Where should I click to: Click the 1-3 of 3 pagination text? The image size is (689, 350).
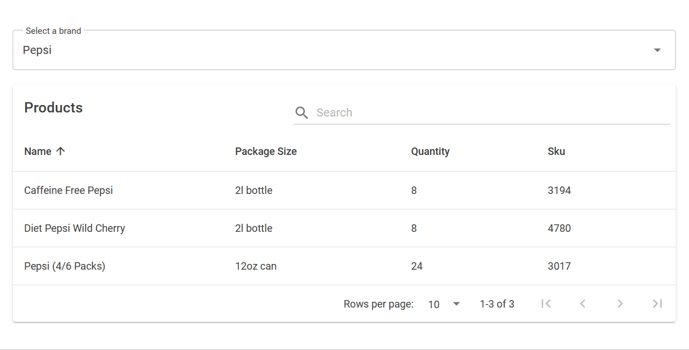pyautogui.click(x=497, y=304)
